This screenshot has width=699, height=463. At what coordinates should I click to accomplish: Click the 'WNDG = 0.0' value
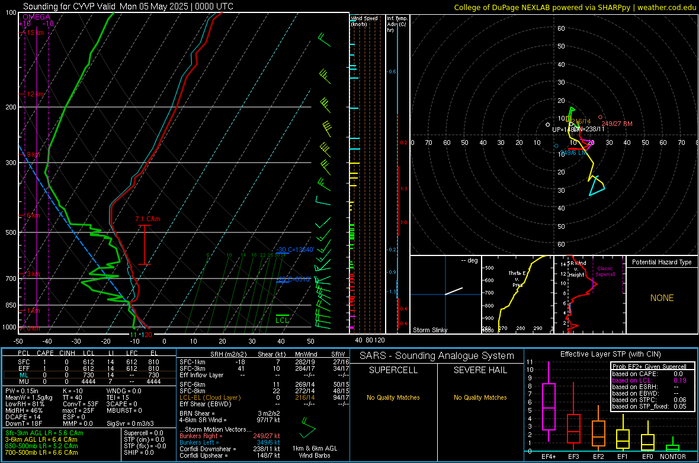click(123, 391)
